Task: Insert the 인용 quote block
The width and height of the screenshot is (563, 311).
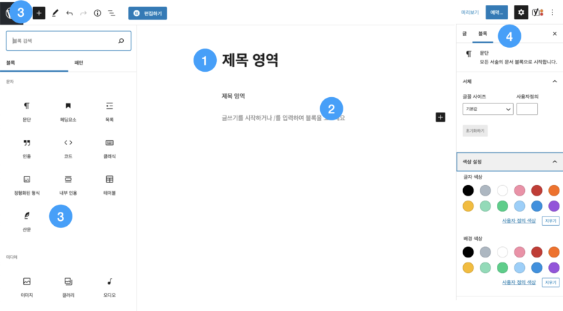Action: (x=27, y=148)
